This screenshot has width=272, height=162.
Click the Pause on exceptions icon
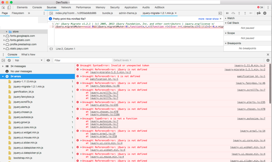265,13
